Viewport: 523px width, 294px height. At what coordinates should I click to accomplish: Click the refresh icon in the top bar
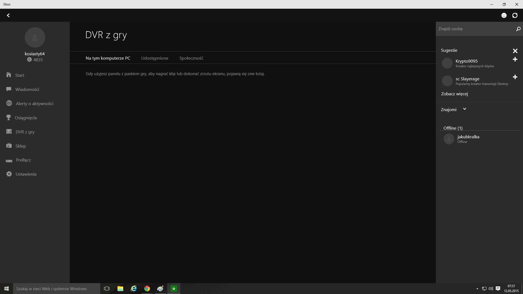pyautogui.click(x=515, y=16)
